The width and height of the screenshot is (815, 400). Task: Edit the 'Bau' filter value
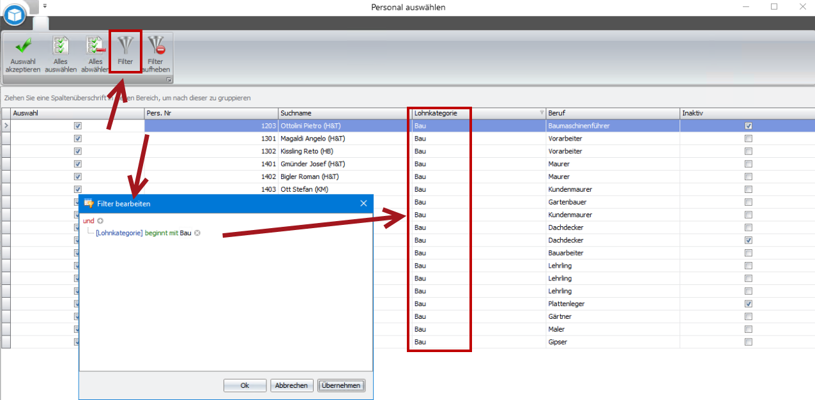point(185,233)
